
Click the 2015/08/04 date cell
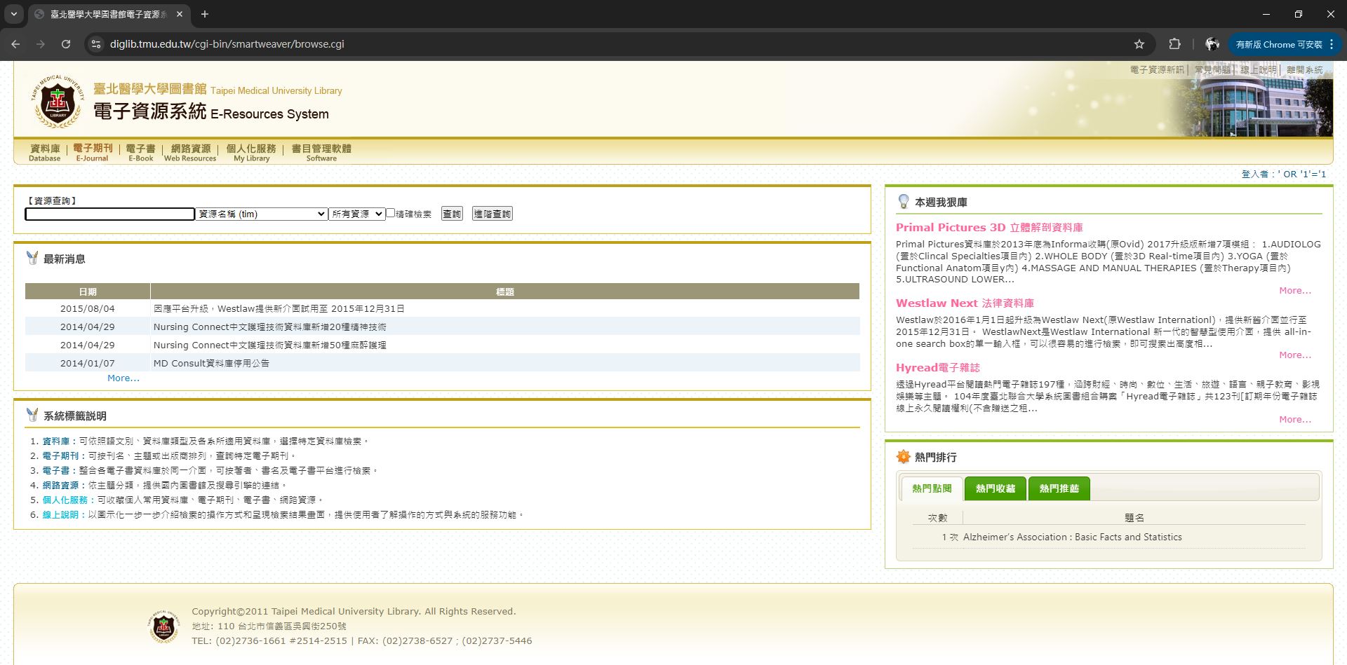[88, 309]
